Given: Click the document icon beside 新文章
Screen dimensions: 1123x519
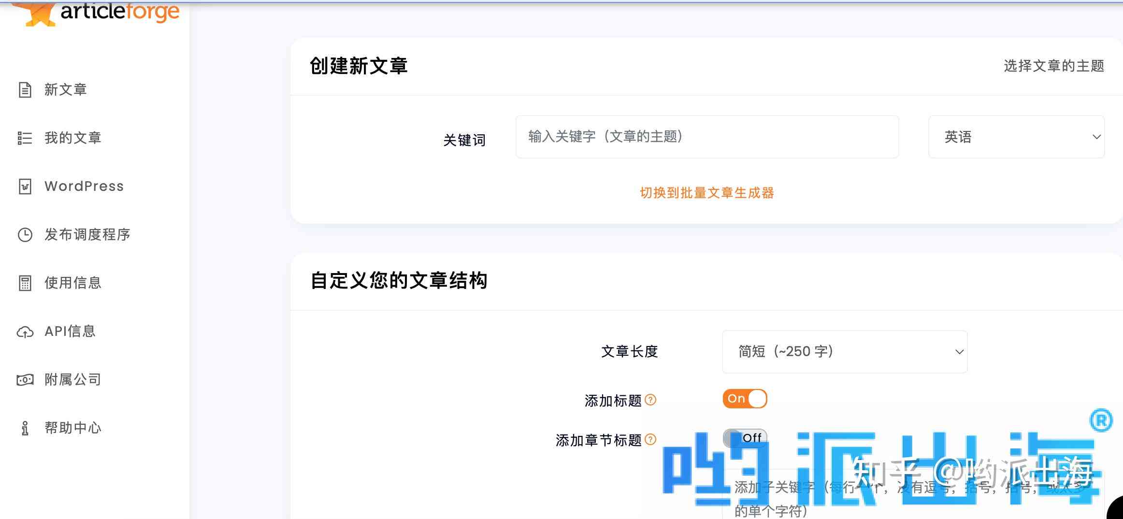Looking at the screenshot, I should tap(25, 90).
